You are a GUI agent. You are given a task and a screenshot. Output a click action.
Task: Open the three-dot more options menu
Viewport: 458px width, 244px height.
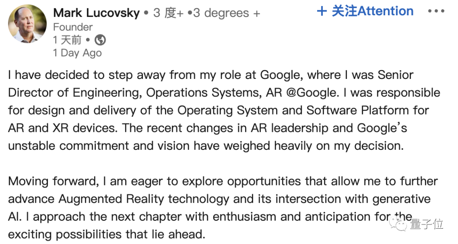(436, 11)
